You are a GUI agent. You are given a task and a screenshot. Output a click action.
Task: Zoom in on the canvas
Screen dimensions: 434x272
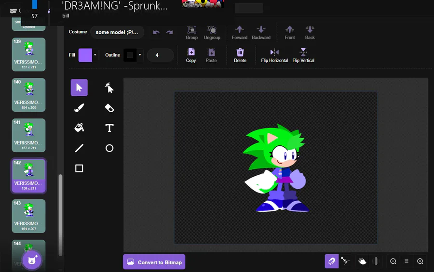click(420, 261)
